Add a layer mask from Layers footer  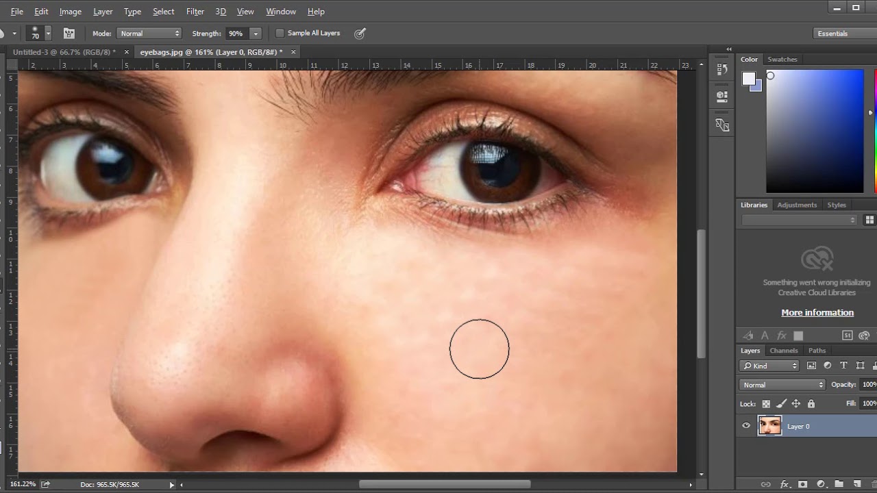point(802,484)
